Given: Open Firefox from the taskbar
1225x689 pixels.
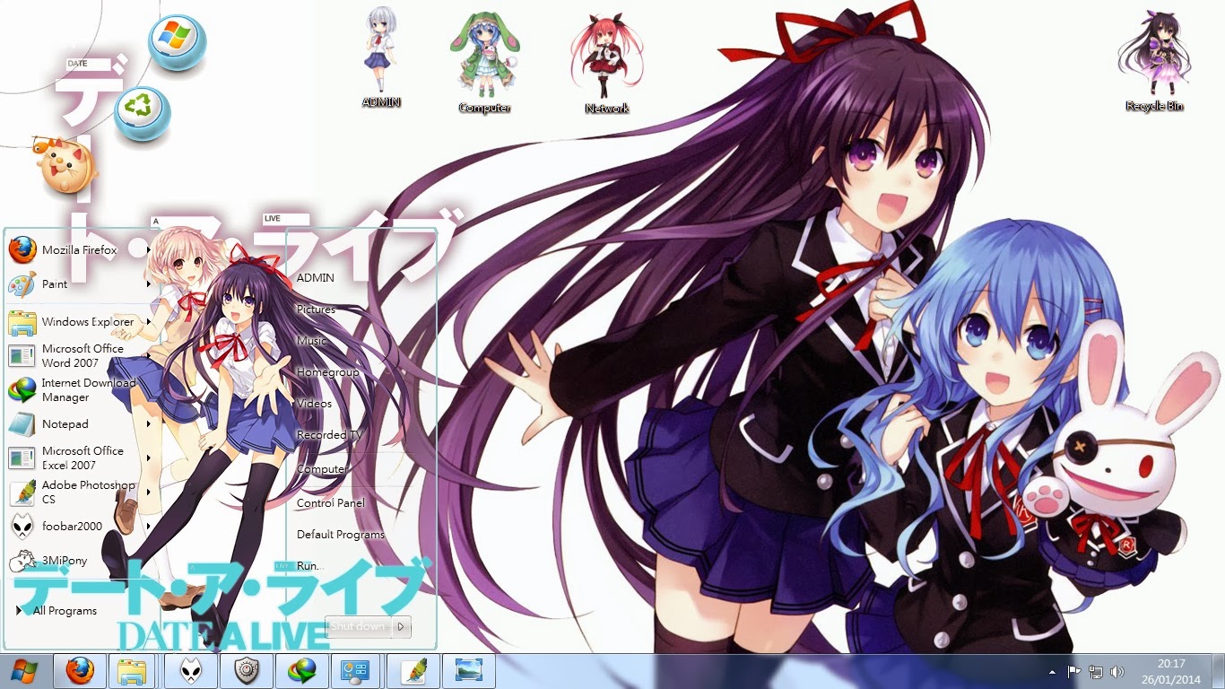Looking at the screenshot, I should 80,671.
